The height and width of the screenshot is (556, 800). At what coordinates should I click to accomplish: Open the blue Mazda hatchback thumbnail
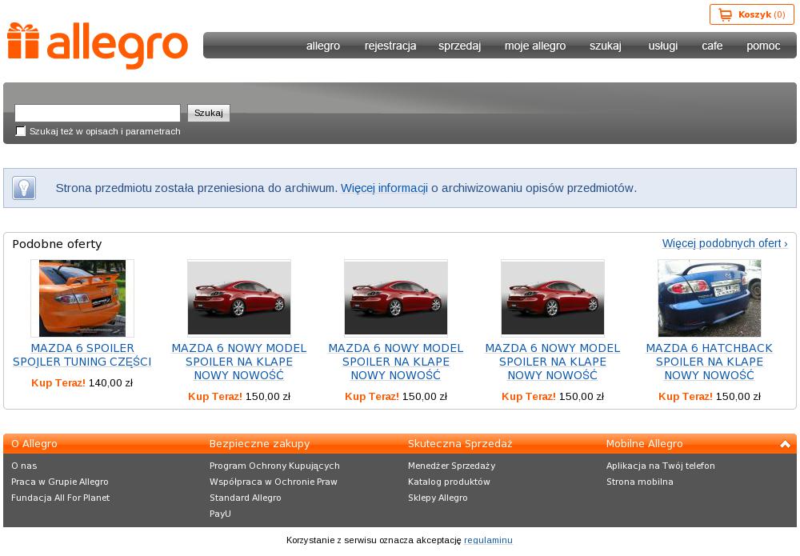709,298
